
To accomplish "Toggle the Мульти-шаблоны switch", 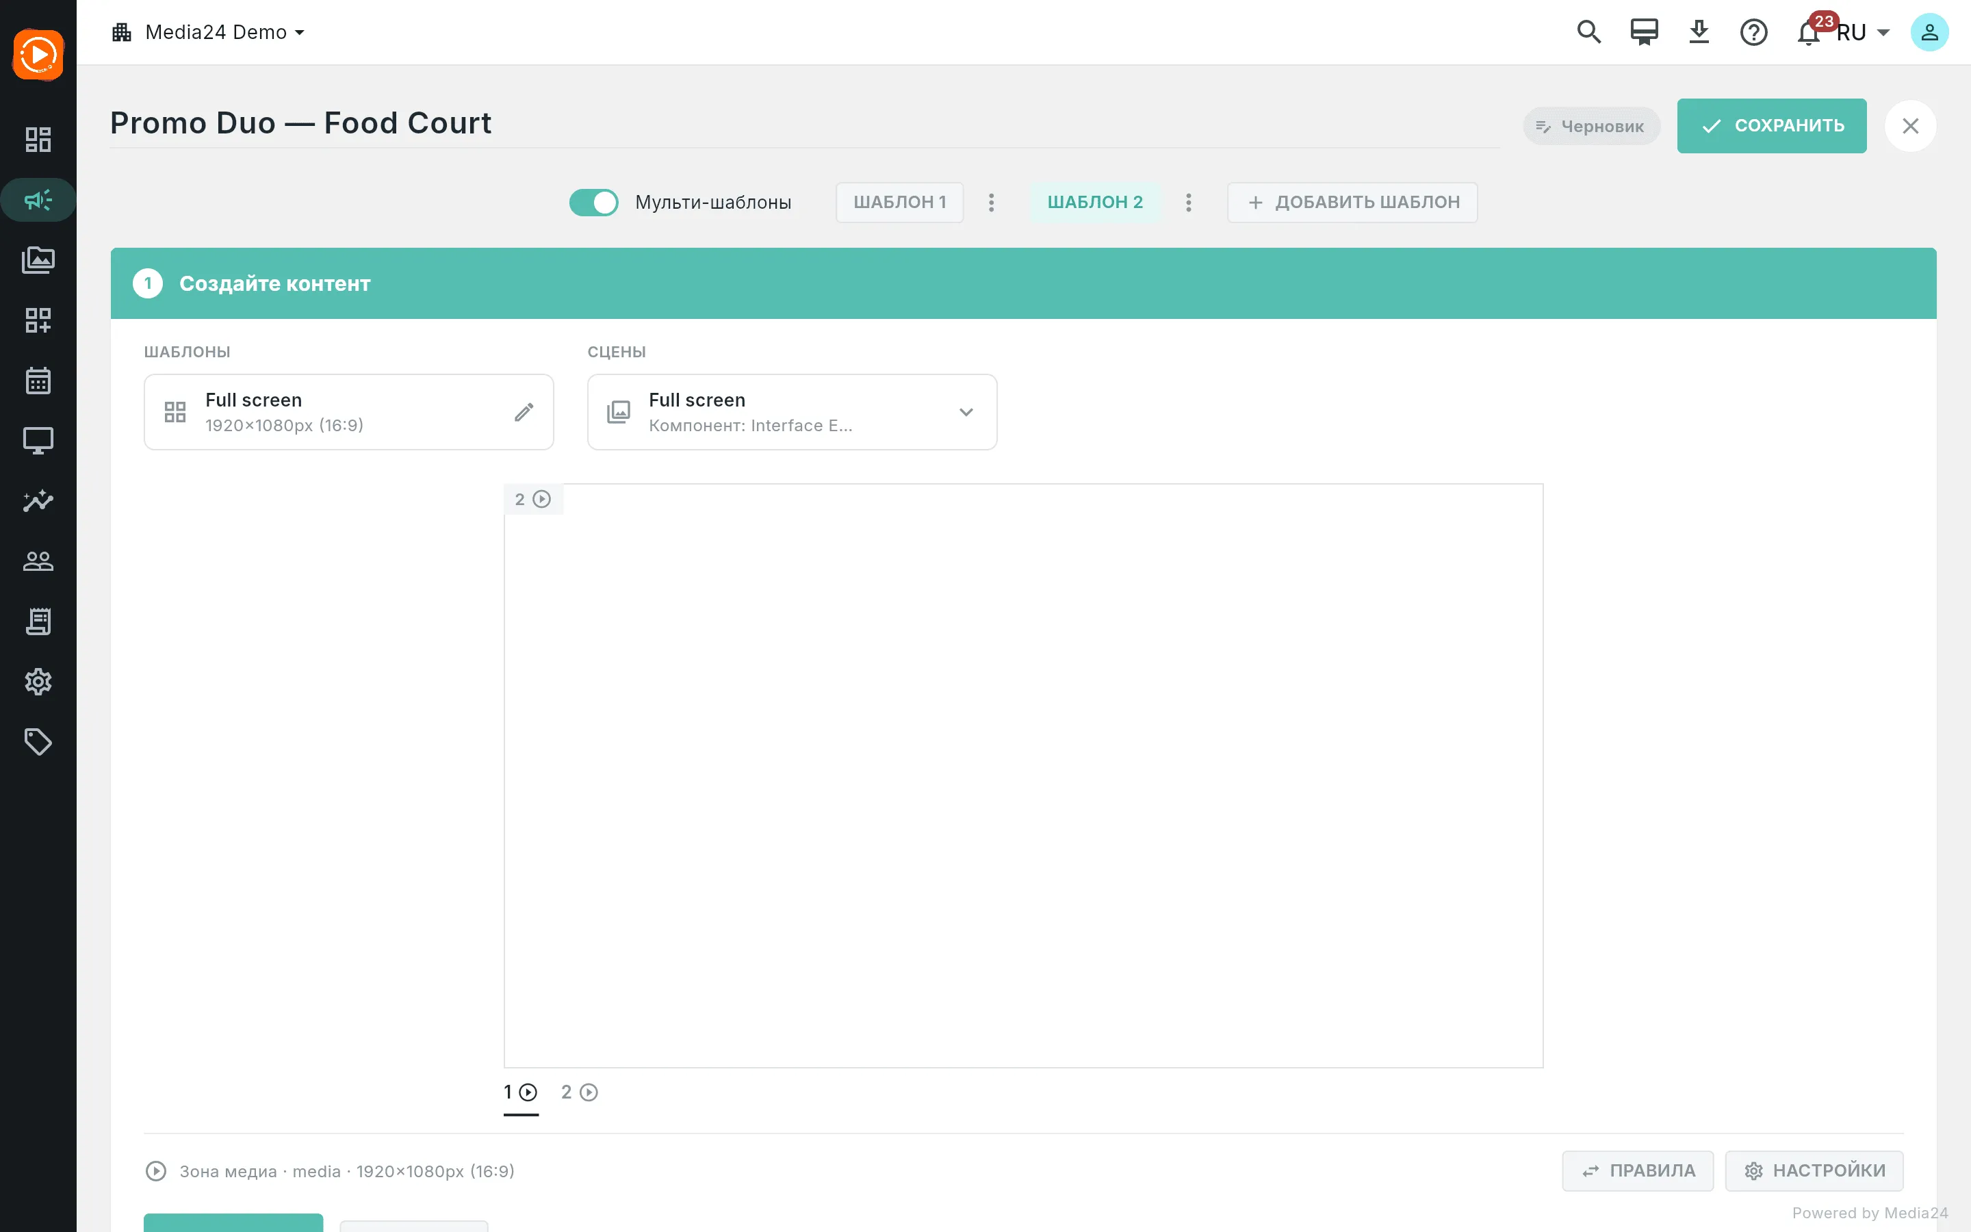I will pyautogui.click(x=594, y=202).
